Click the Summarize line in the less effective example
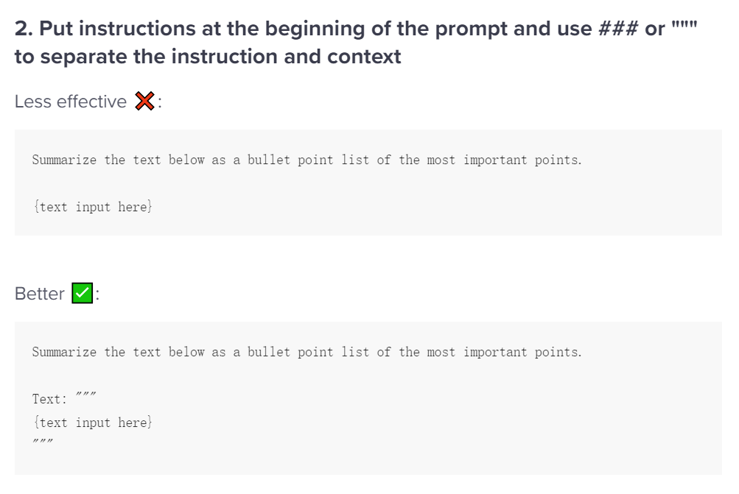 307,160
